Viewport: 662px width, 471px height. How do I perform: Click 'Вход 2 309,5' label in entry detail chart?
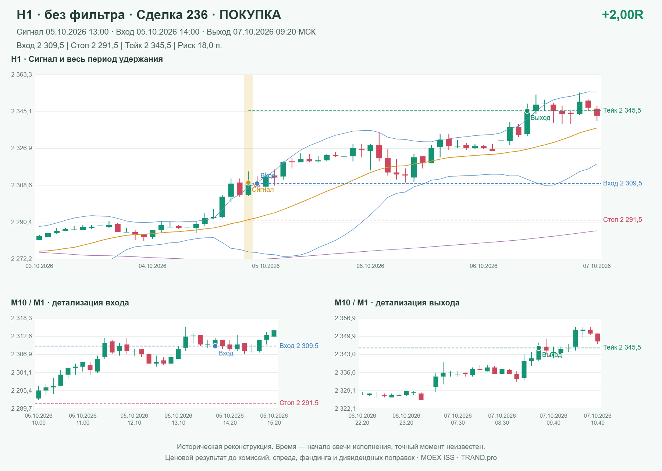coord(299,346)
